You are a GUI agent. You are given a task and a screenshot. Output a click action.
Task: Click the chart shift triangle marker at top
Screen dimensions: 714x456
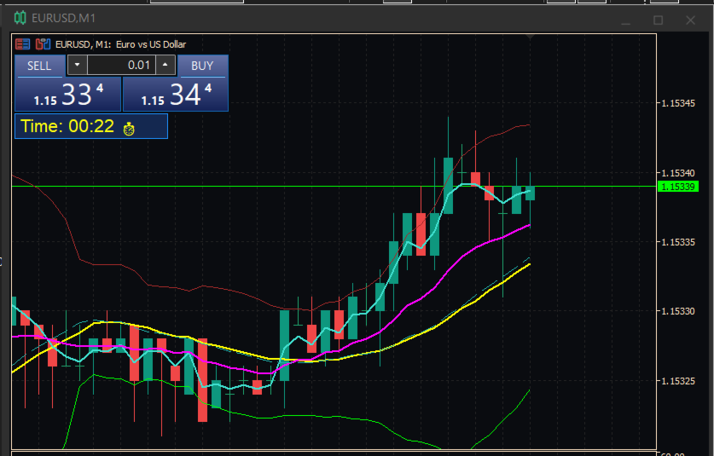coord(530,36)
